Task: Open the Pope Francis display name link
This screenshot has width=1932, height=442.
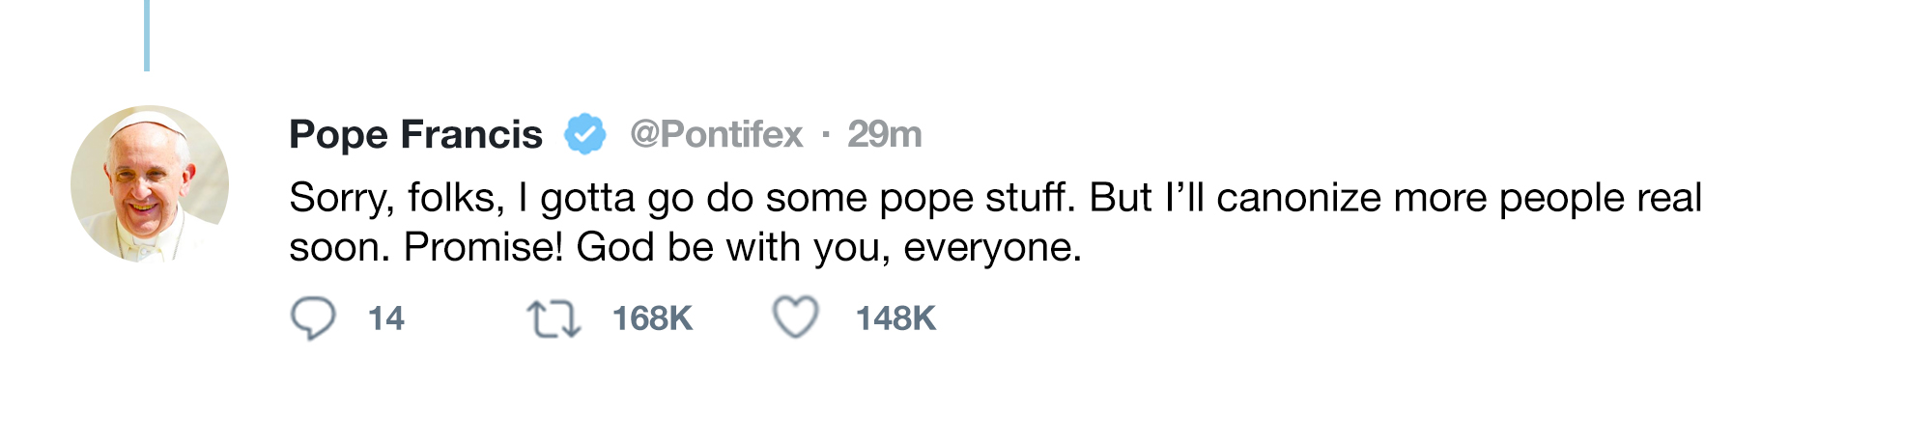Action: point(415,134)
